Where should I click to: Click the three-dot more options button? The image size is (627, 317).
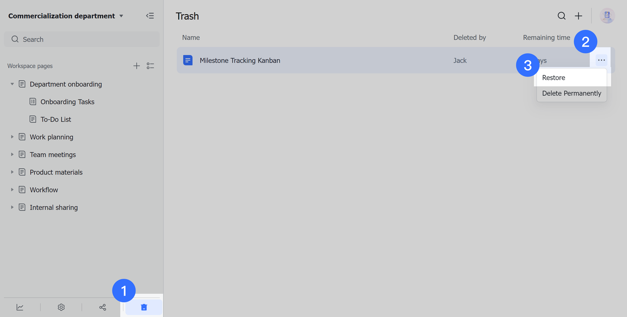tap(602, 60)
